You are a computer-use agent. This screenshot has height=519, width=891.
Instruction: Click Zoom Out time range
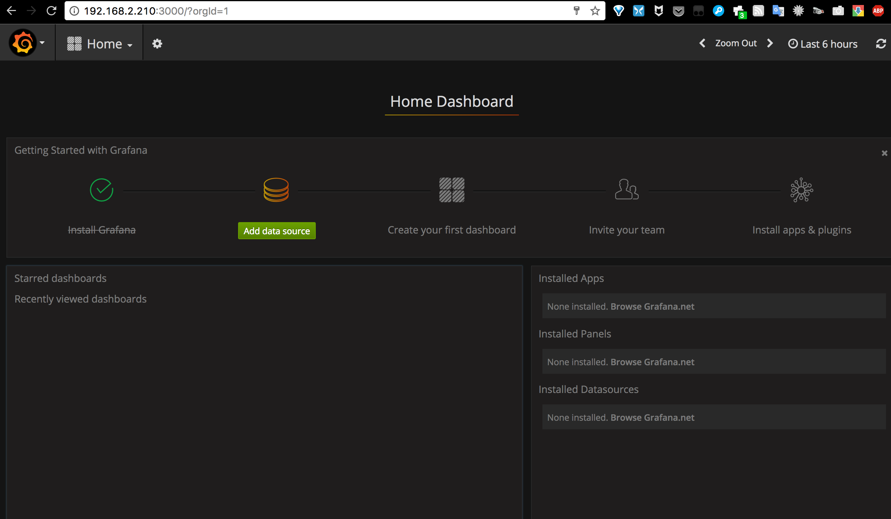(736, 43)
